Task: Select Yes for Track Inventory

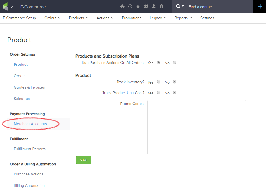Action: [x=159, y=82]
